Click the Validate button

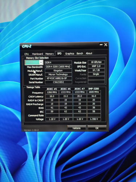pos(77,128)
